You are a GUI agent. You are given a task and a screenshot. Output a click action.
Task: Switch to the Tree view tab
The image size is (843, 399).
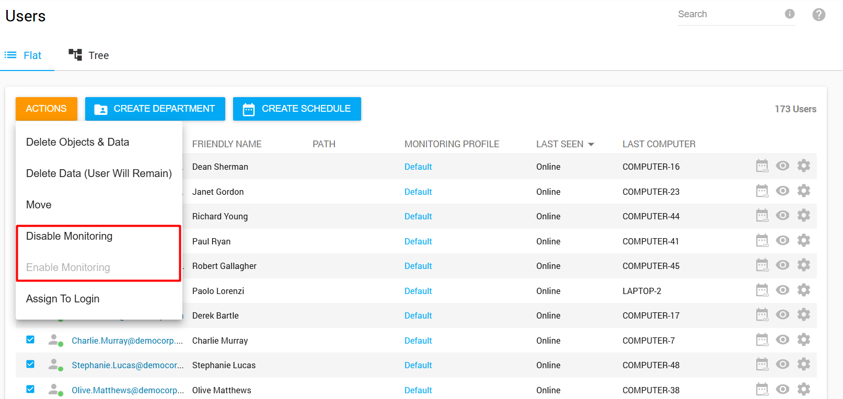(89, 55)
